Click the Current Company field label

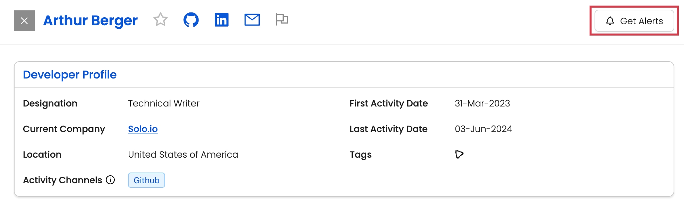64,129
